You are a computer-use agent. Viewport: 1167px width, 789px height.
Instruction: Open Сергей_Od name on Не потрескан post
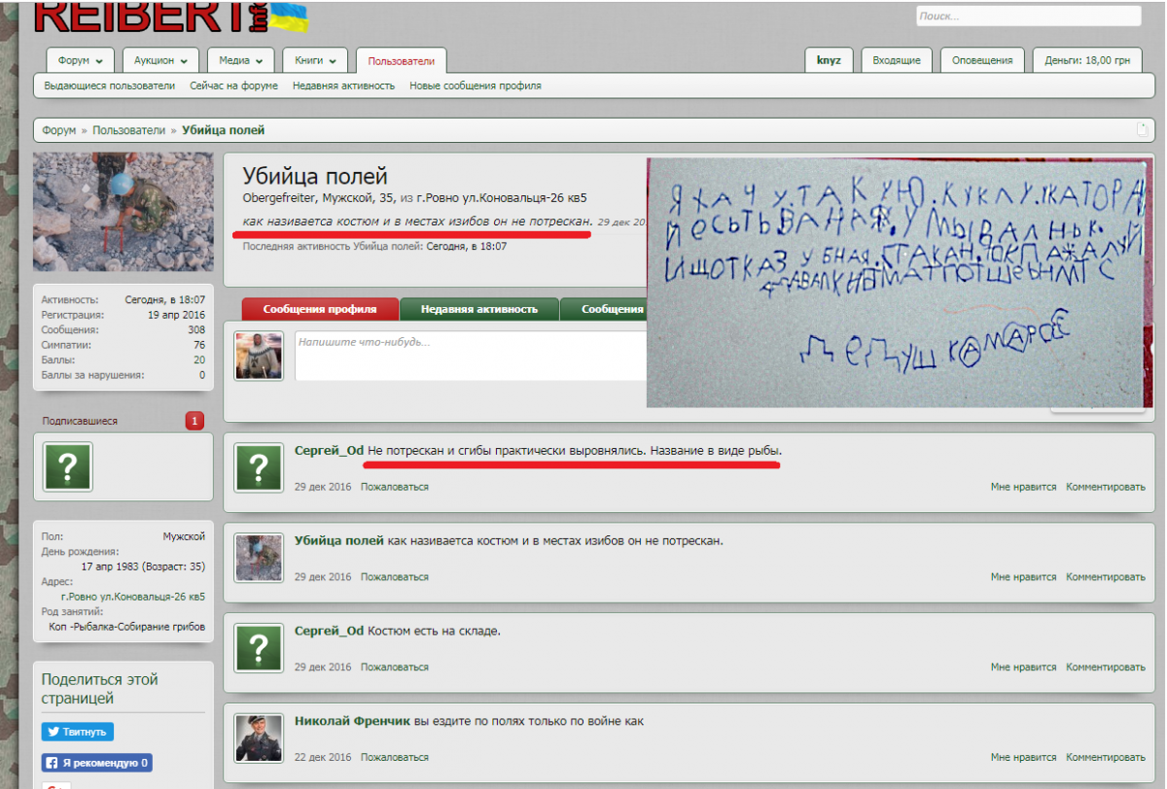click(x=329, y=451)
